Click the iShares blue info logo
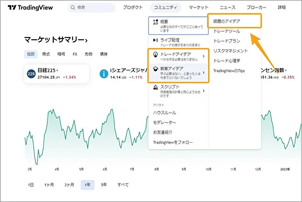This screenshot has height=202, width=302. [104, 74]
